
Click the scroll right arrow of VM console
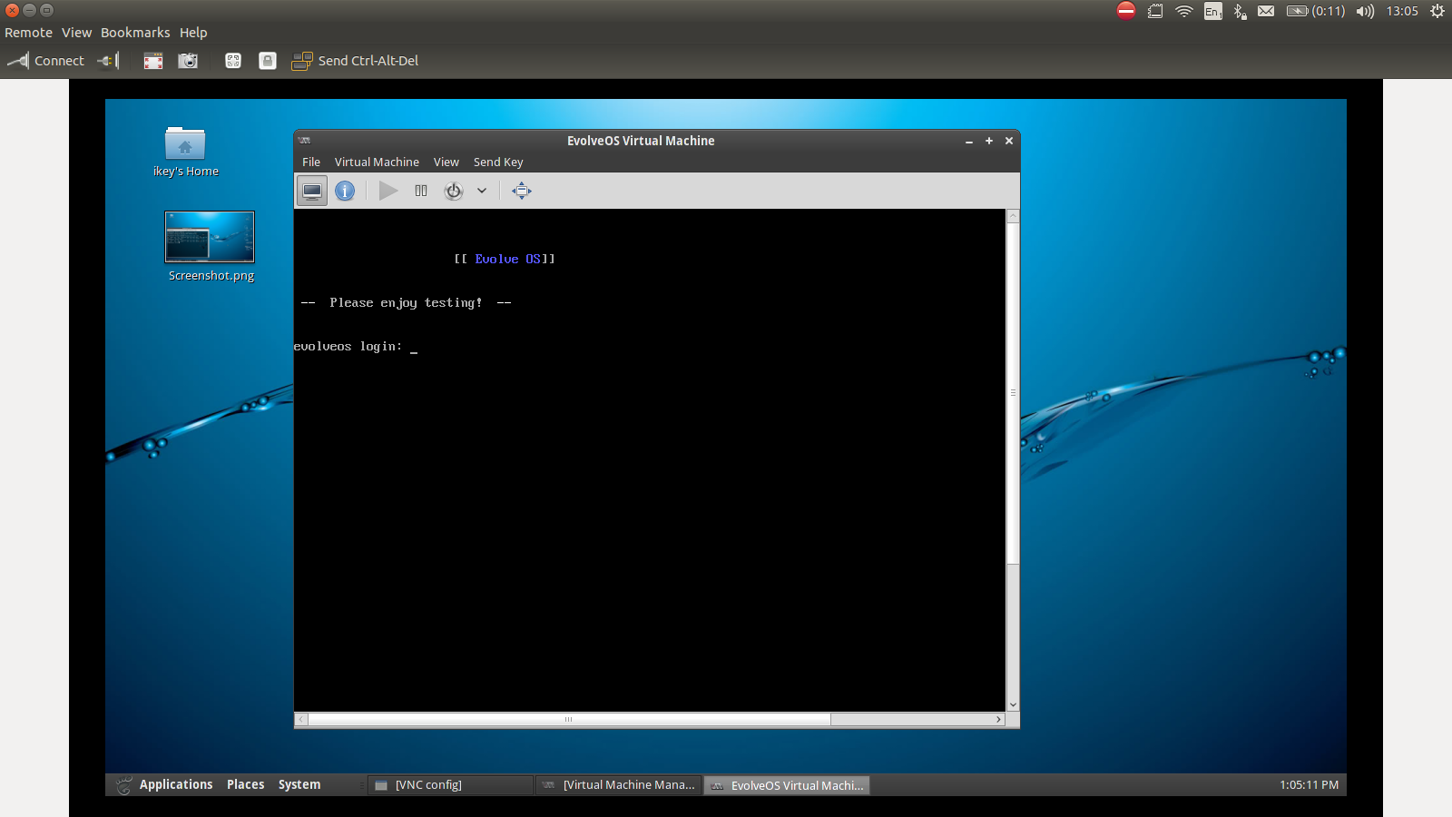point(999,719)
